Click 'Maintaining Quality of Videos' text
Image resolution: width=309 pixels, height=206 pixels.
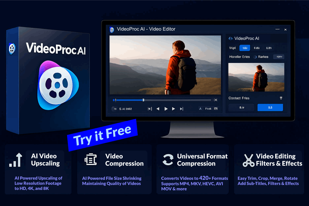pyautogui.click(x=112, y=183)
